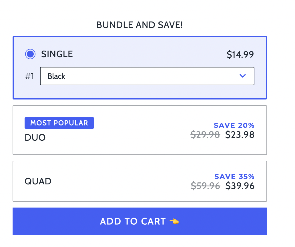The image size is (295, 247).
Task: Click the DUO label text
Action: click(35, 138)
